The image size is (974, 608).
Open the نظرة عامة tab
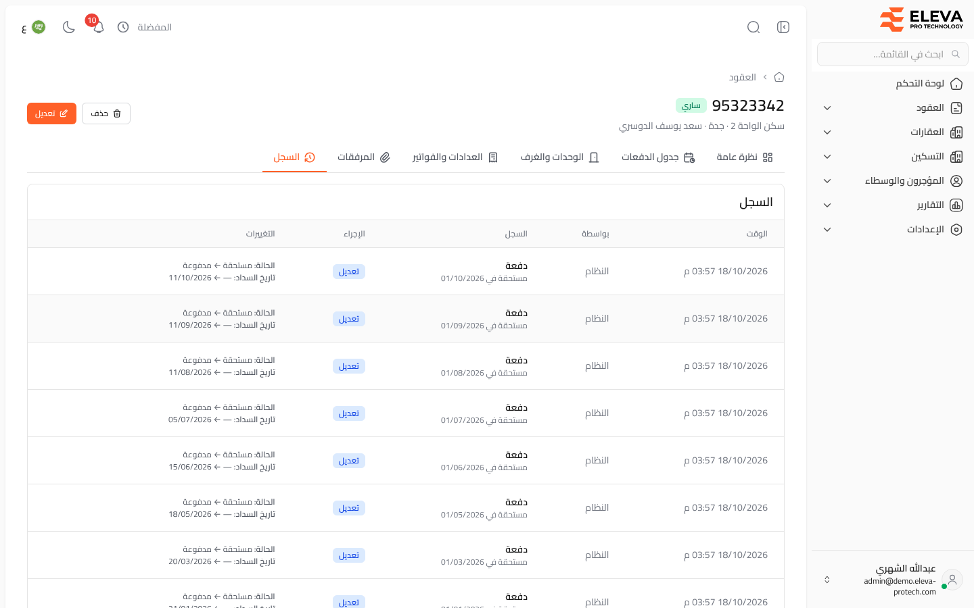click(x=745, y=157)
